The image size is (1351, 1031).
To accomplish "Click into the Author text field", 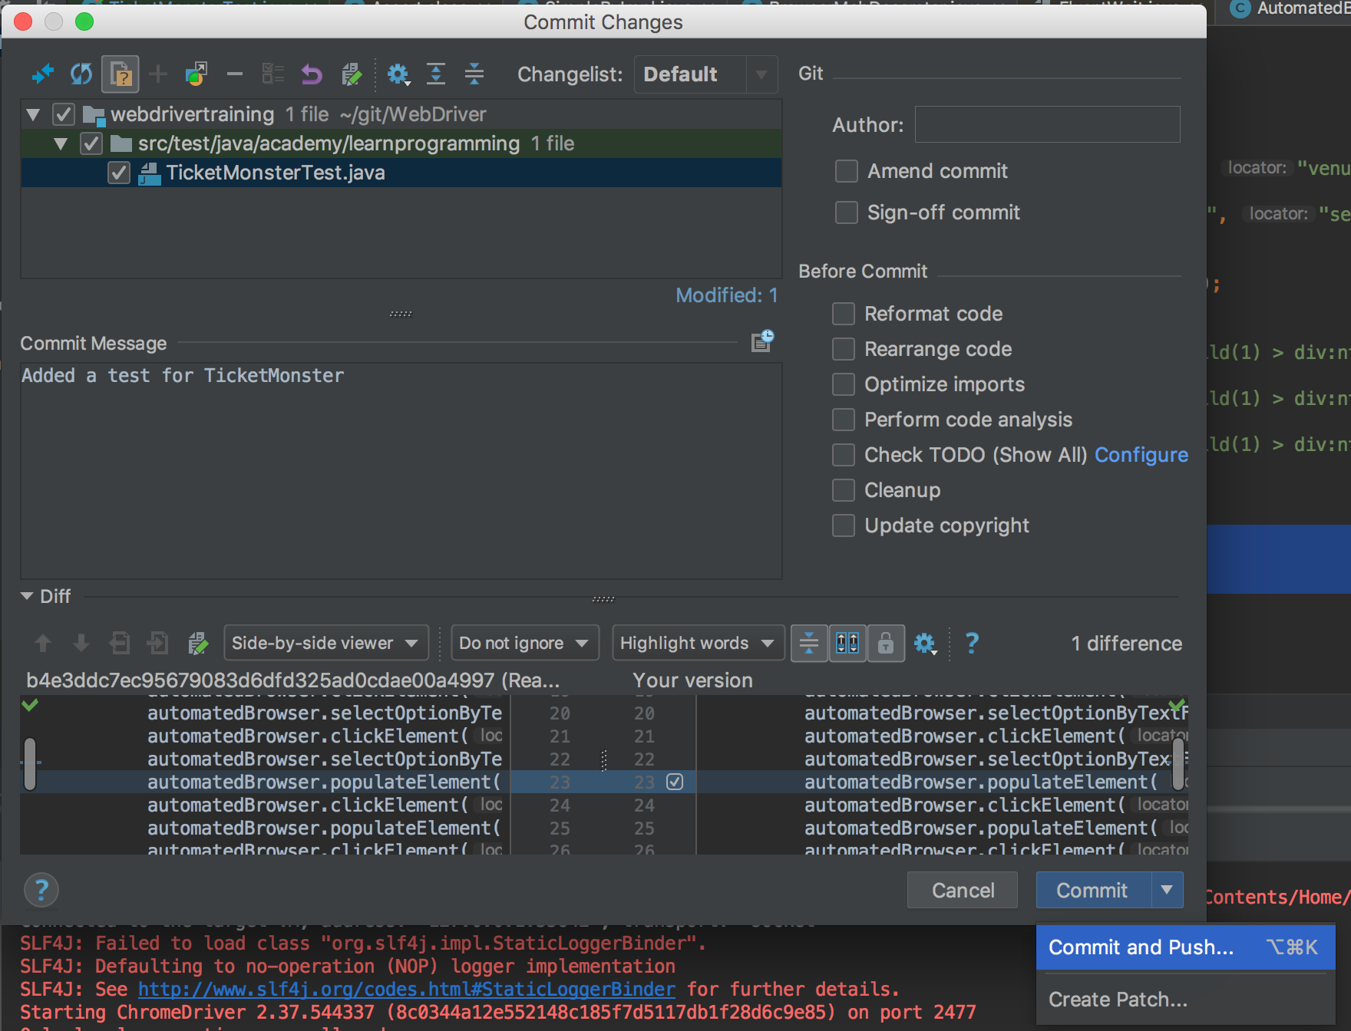I will pos(1047,124).
